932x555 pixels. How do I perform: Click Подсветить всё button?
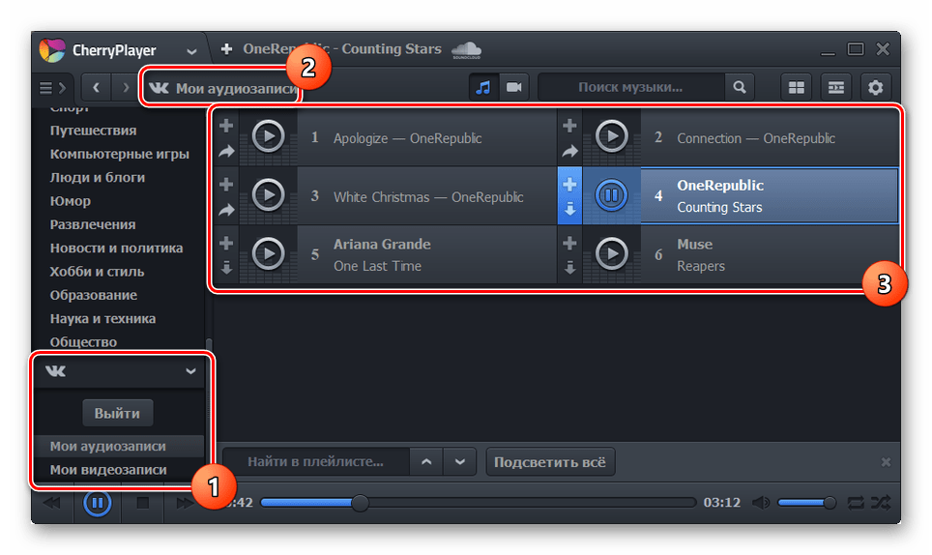tap(550, 462)
